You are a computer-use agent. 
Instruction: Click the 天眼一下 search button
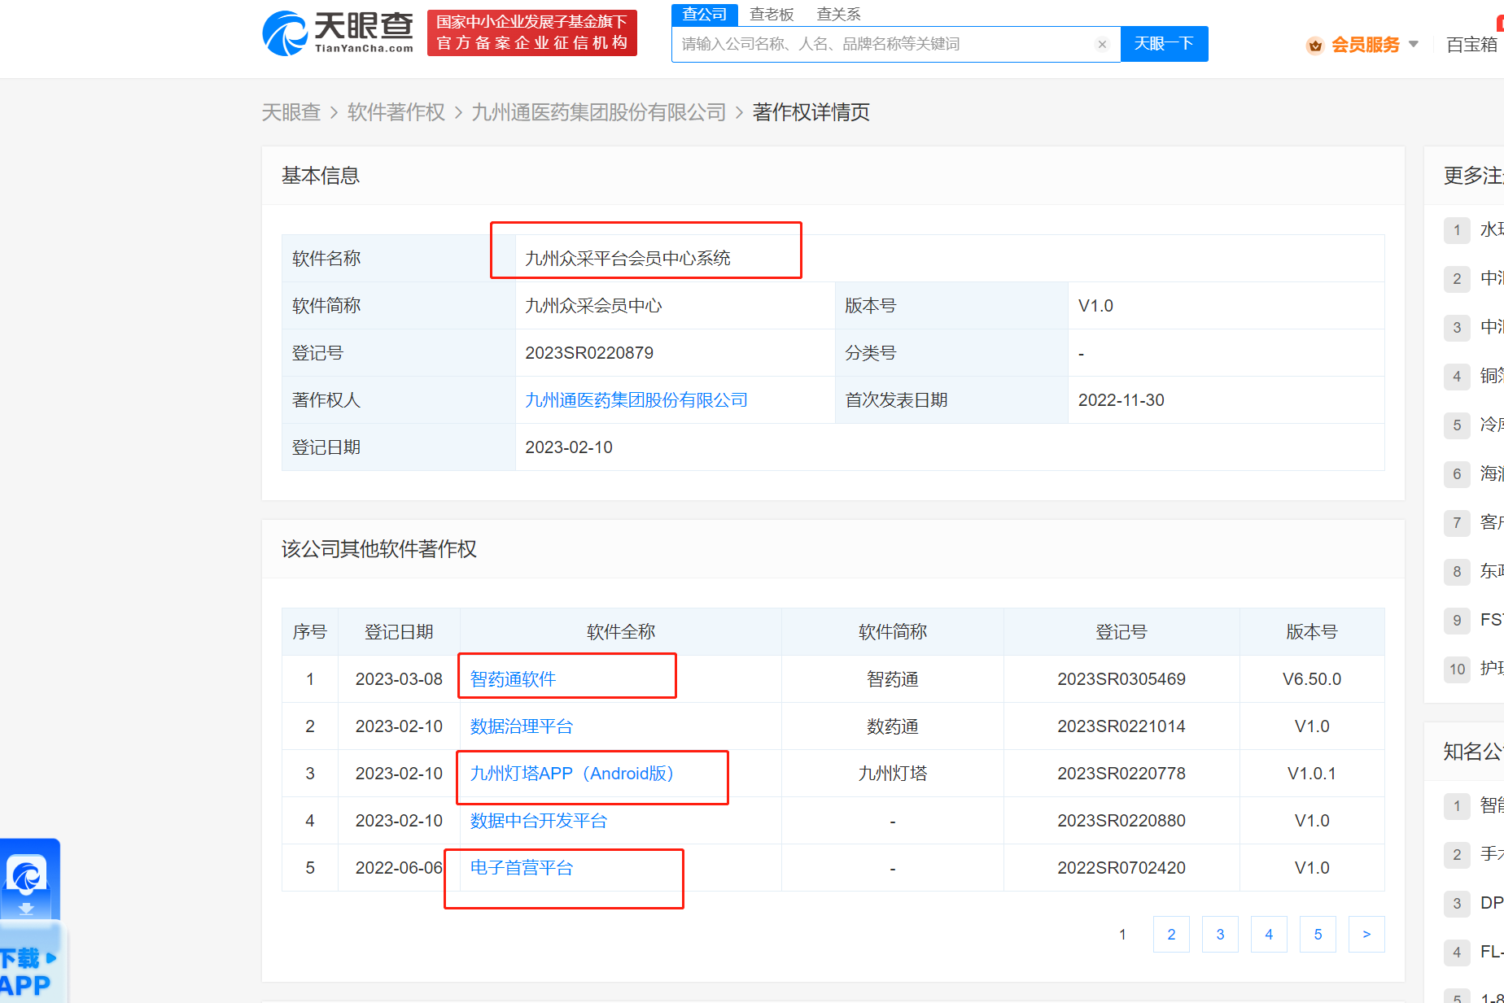coord(1164,44)
